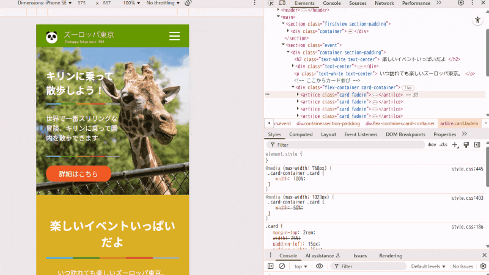489x275 pixels.
Task: Open the drawer kebab menu
Action: [270, 255]
